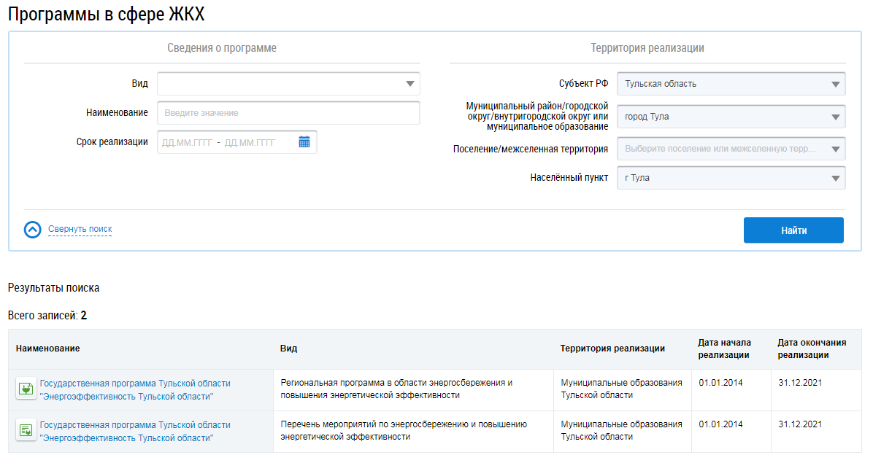The height and width of the screenshot is (463, 873).
Task: Click the Найти button
Action: click(793, 230)
